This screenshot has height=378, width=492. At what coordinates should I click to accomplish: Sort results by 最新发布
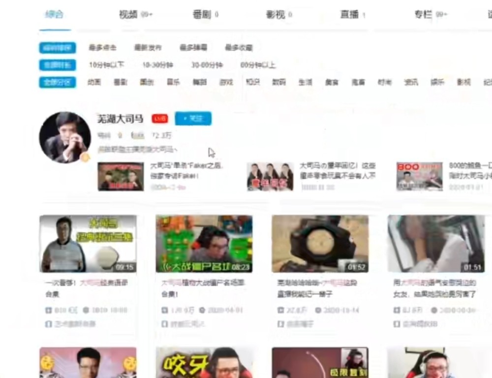click(148, 48)
